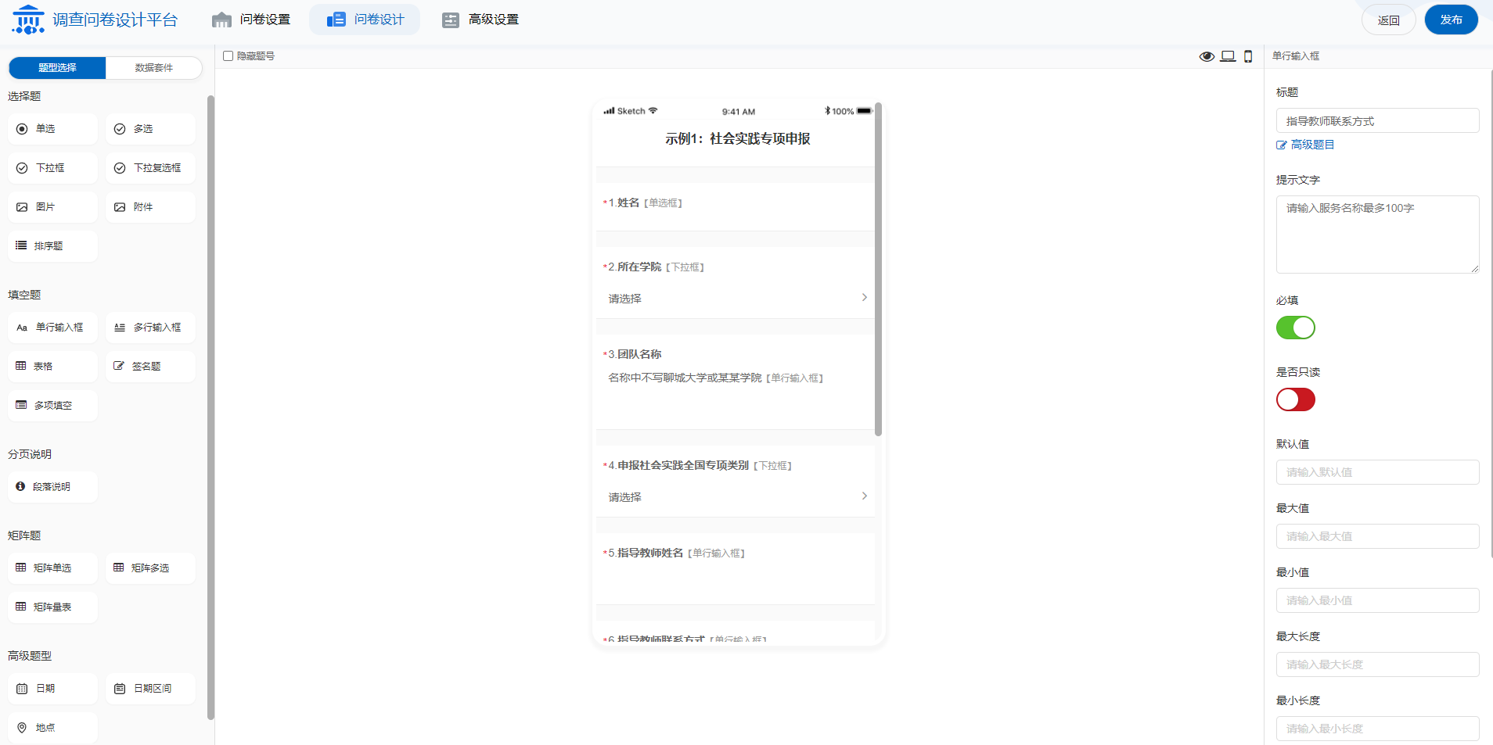Open the 所在学院 请选择 dropdown
The image size is (1493, 745).
[736, 298]
